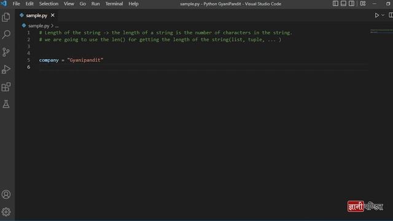Viewport: 393px width, 221px height.
Task: Click the "Gyanipandit" string literal
Action: click(x=85, y=60)
